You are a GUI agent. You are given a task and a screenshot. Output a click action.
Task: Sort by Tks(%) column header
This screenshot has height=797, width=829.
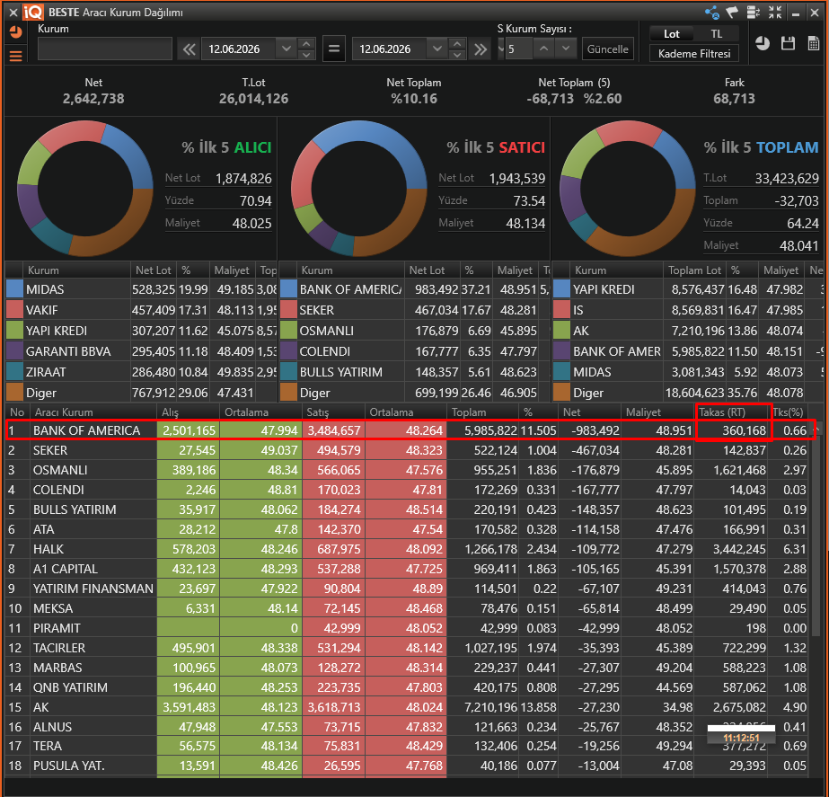click(x=789, y=412)
